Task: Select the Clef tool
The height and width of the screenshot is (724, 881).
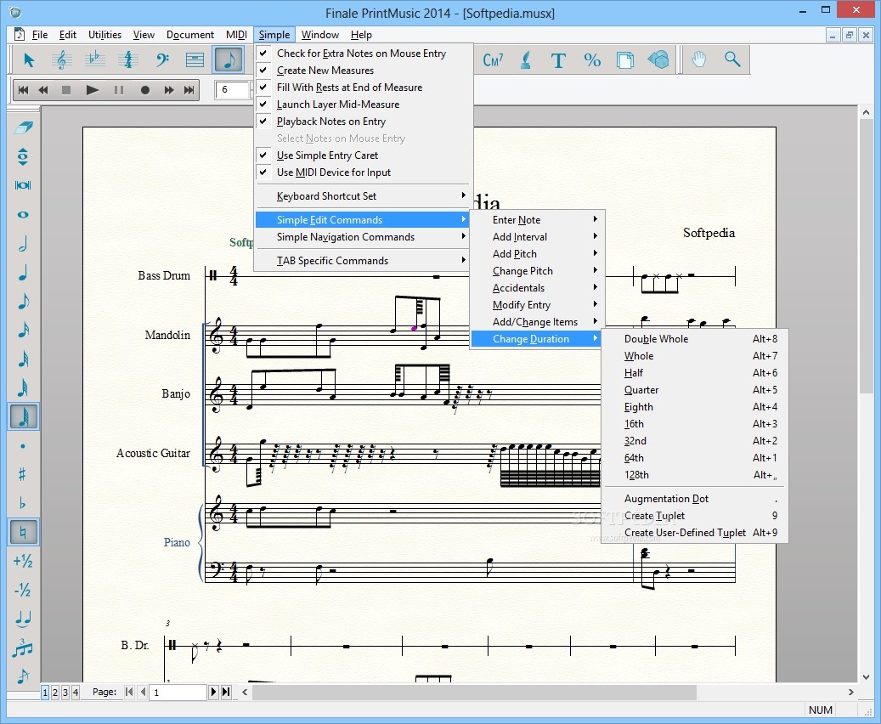Action: [x=62, y=59]
